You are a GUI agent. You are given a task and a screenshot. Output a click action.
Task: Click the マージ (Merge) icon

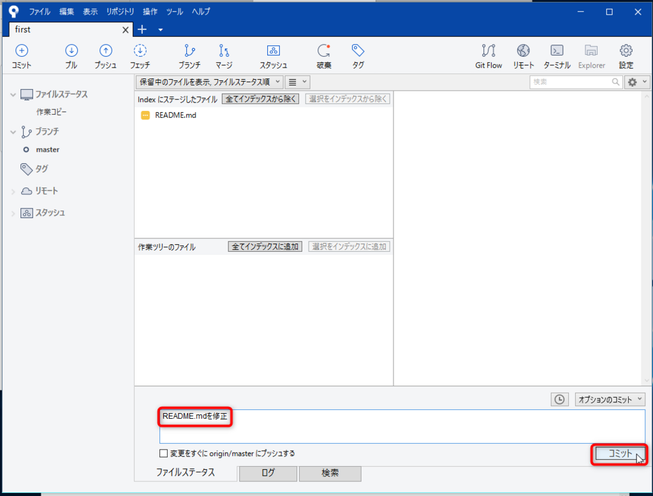coord(224,55)
